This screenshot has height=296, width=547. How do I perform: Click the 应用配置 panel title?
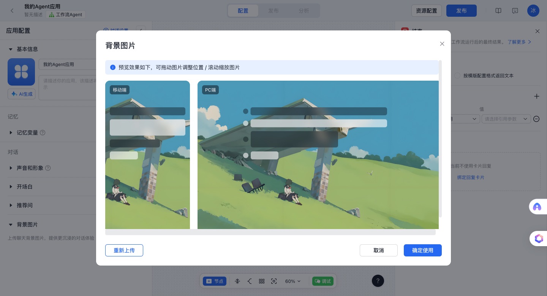point(18,31)
